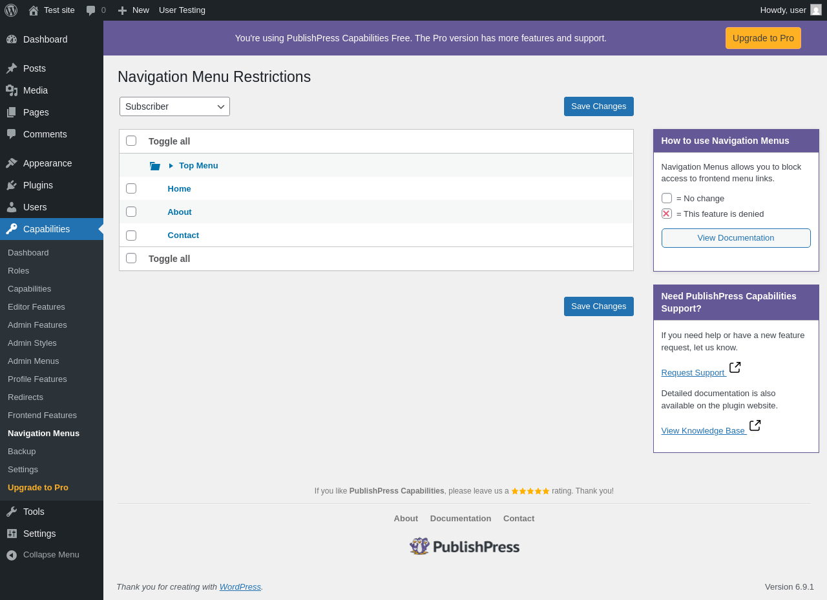Open the comments bubble icon in admin bar
827x600 pixels.
point(91,10)
